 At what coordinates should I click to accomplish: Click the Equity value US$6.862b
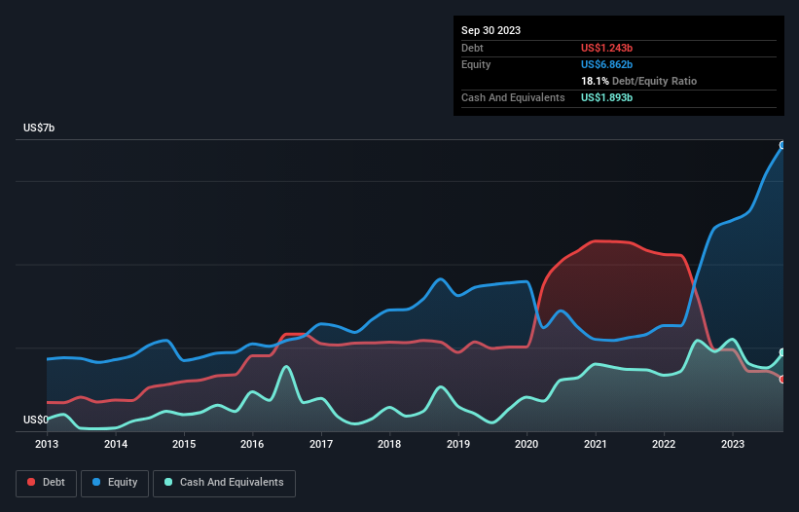click(x=606, y=64)
